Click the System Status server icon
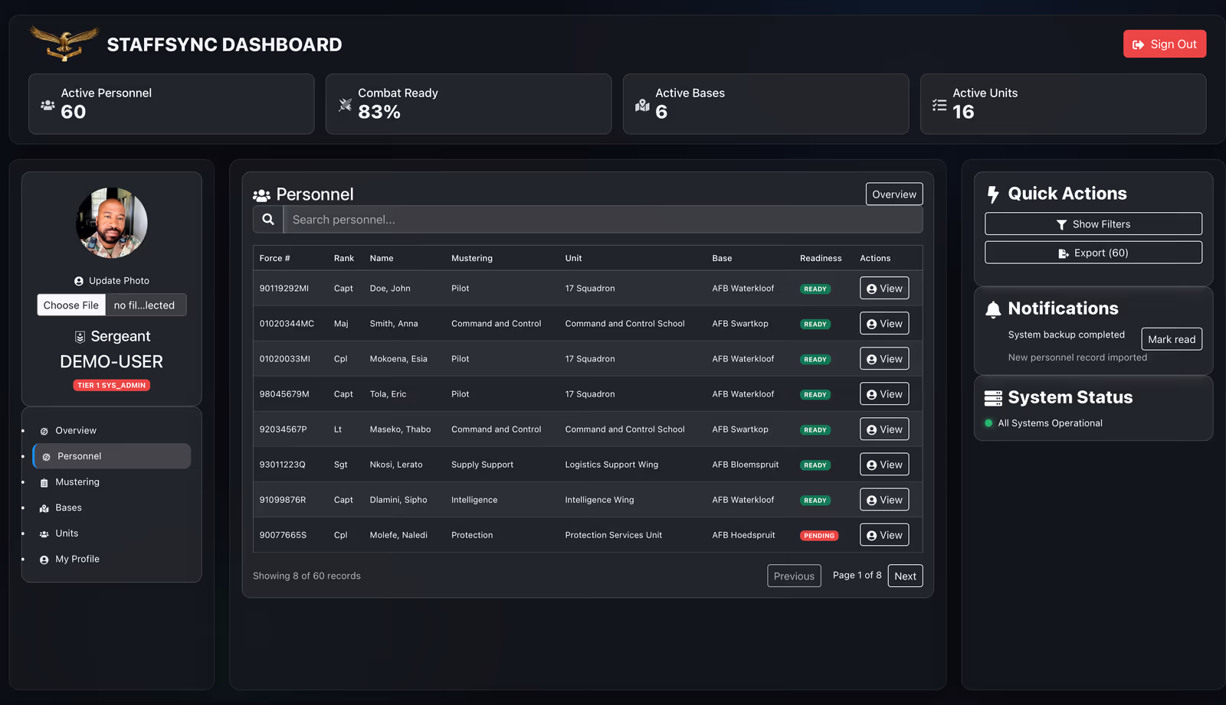 click(993, 398)
